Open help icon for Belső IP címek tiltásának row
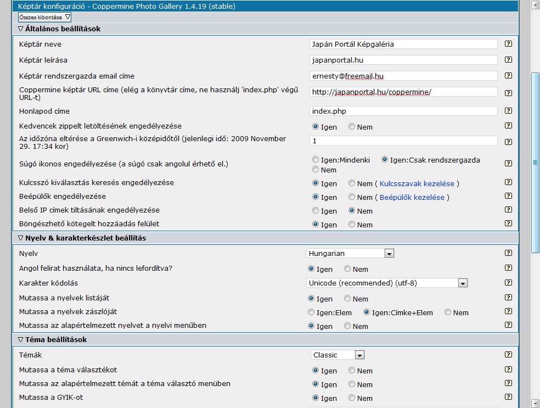Screen dimensions: 540x408 (x=508, y=210)
